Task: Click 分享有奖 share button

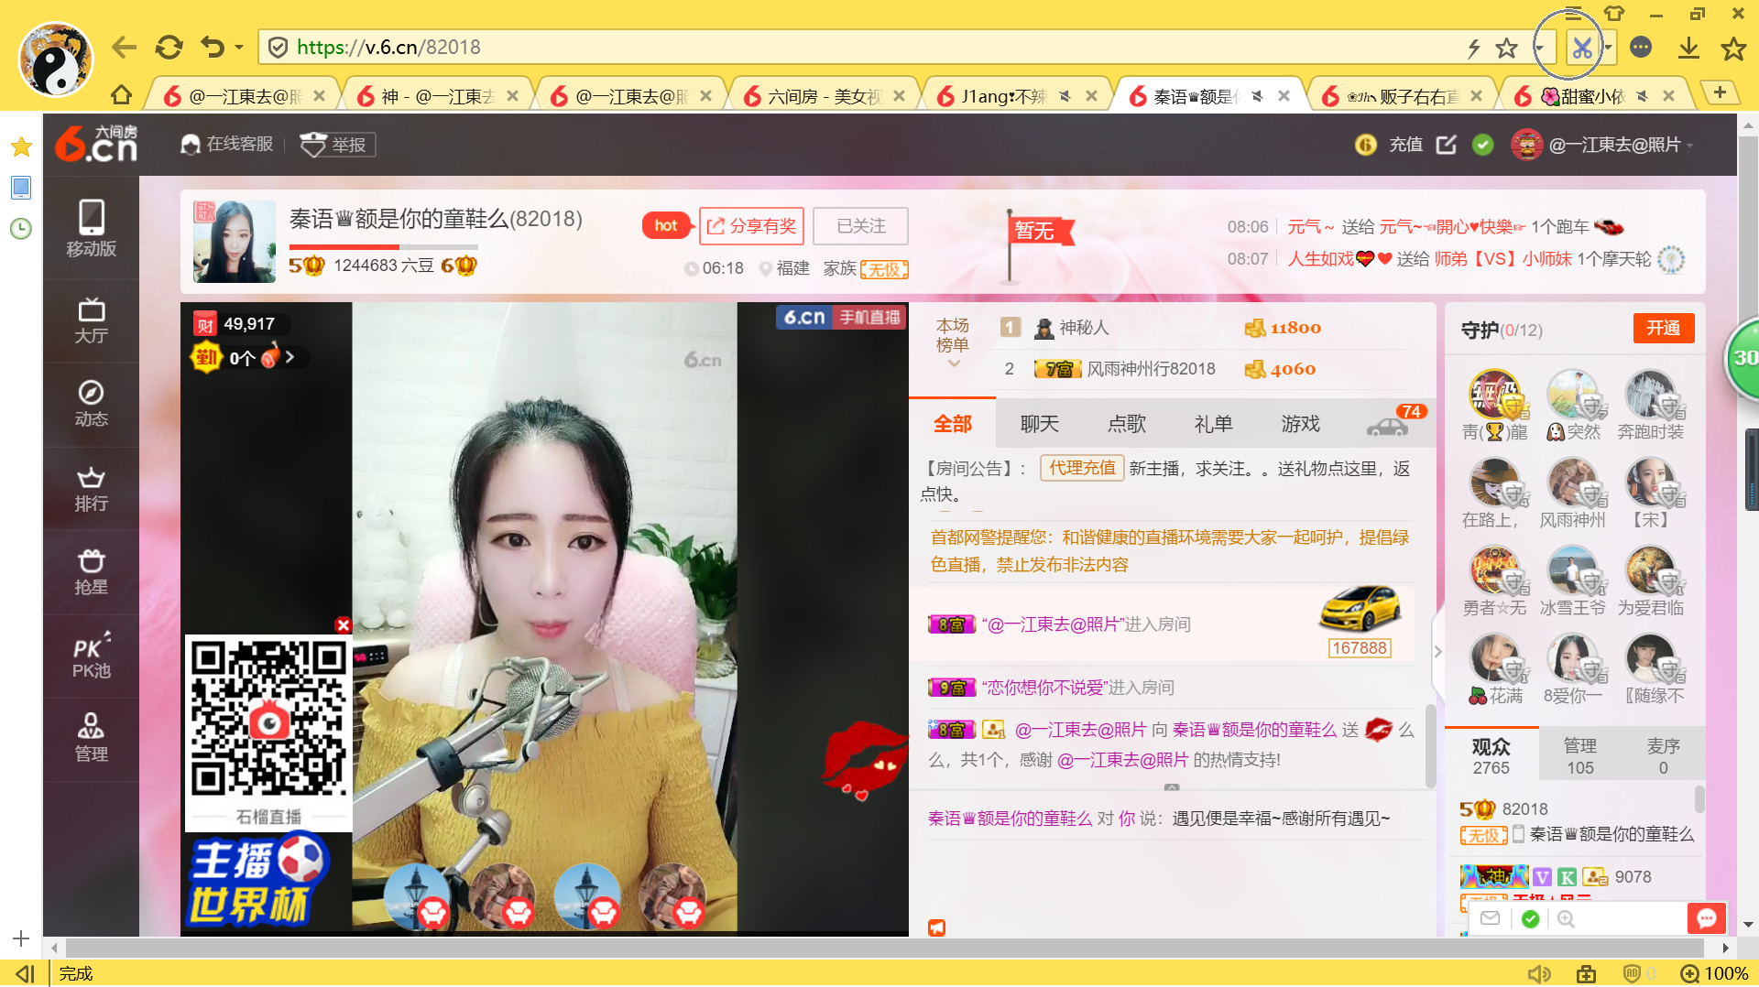Action: tap(751, 226)
